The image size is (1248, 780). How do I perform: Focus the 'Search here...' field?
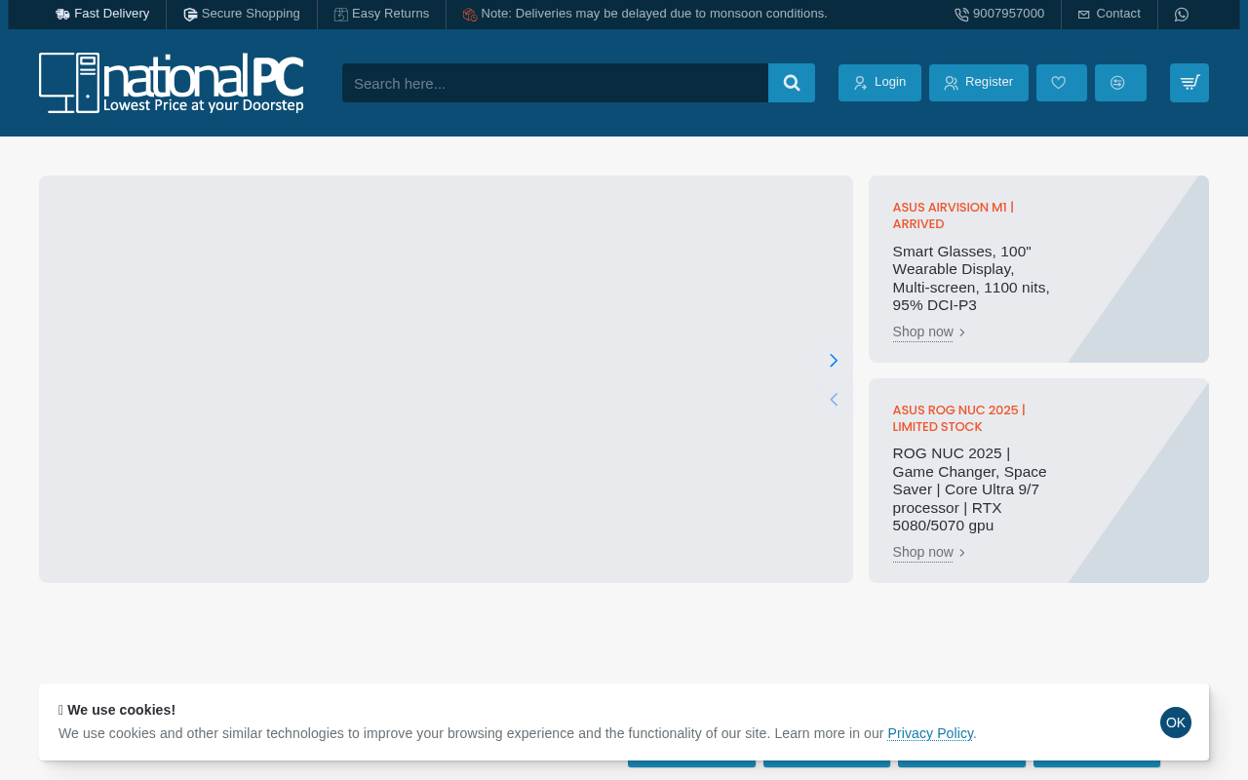(x=555, y=83)
